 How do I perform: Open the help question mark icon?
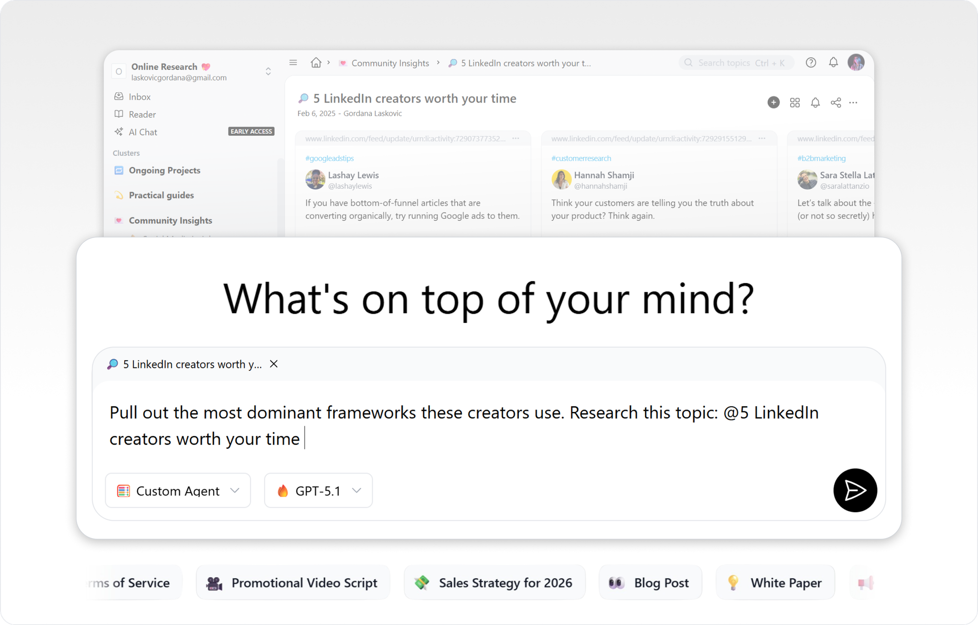pos(811,63)
